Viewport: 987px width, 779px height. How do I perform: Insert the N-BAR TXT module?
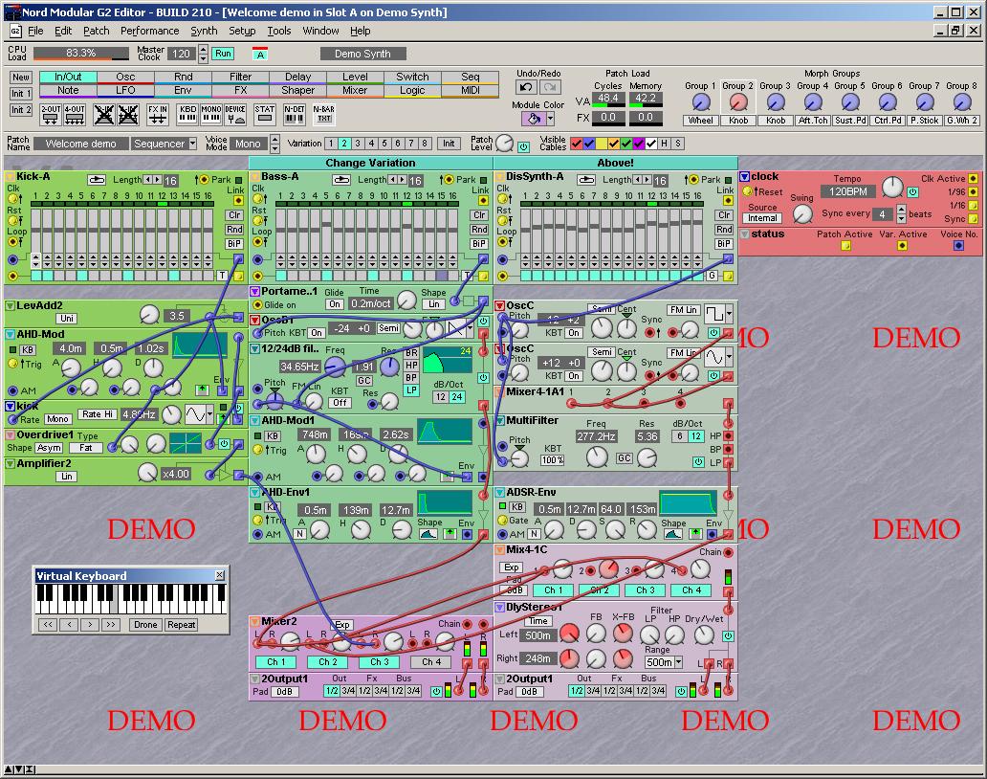pos(323,114)
